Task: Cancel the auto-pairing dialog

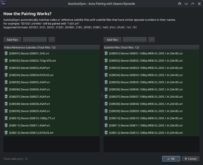Action: pyautogui.click(x=190, y=159)
